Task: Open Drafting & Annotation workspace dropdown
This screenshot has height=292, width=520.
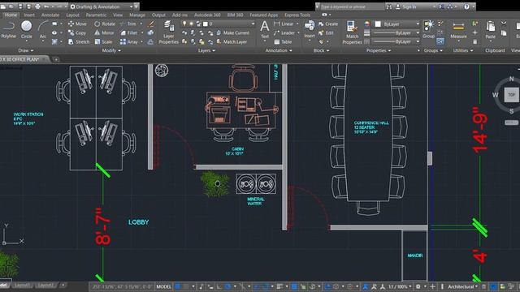Action: (x=103, y=6)
